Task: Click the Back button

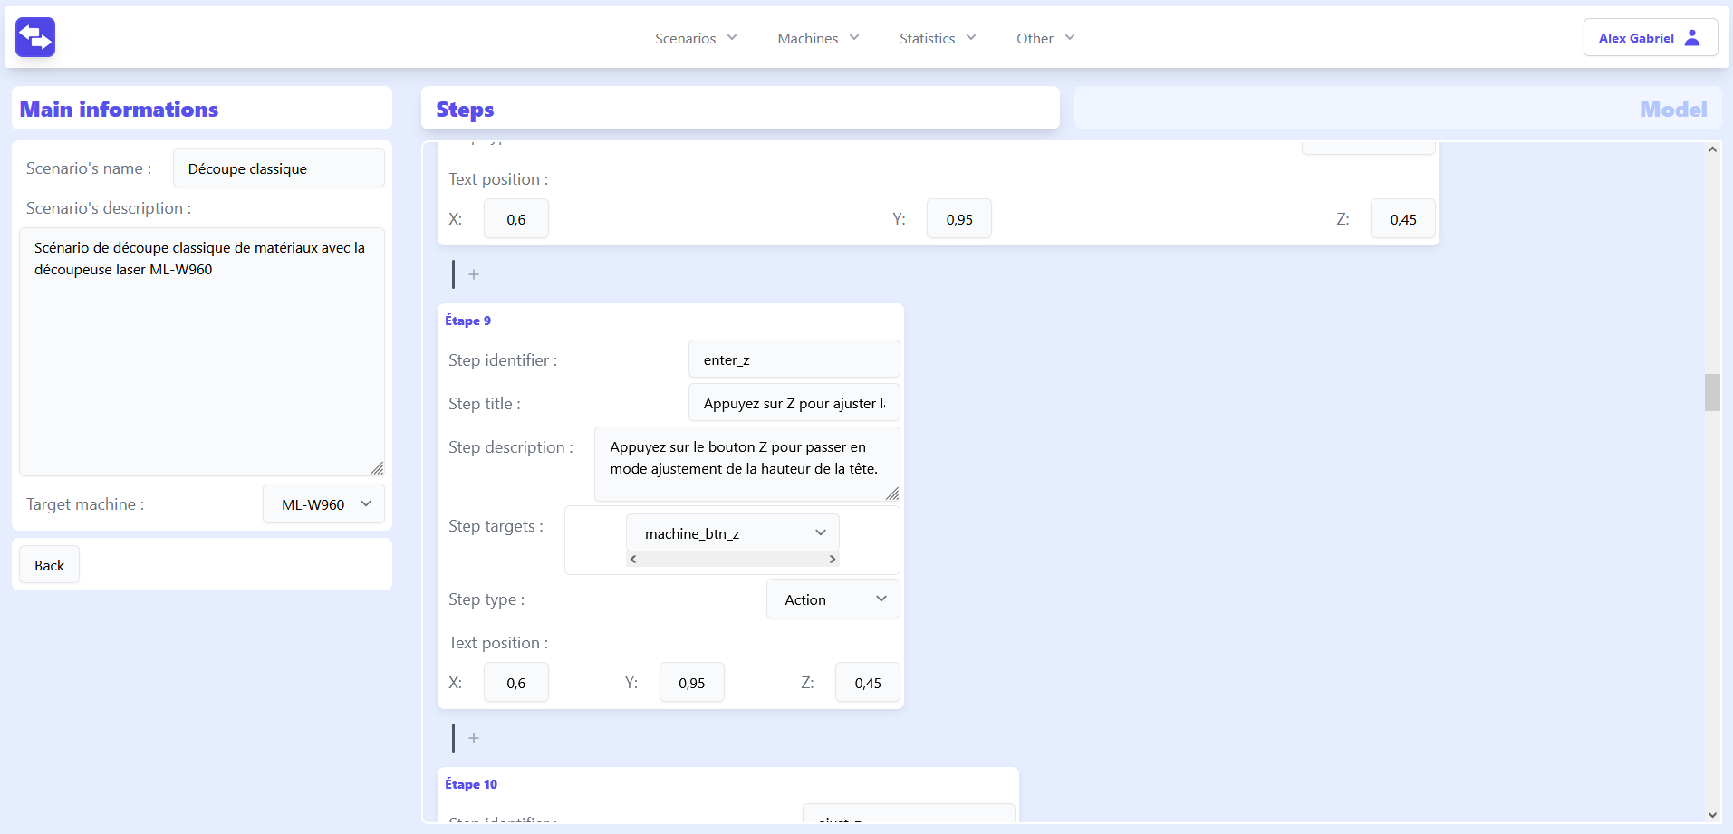Action: 49,565
